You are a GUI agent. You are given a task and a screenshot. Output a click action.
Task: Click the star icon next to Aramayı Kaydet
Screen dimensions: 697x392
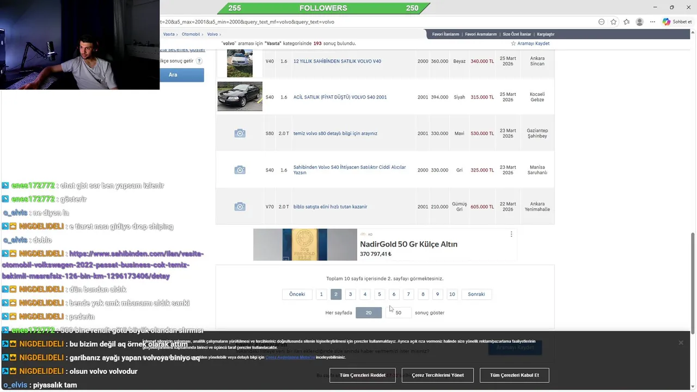coord(513,44)
